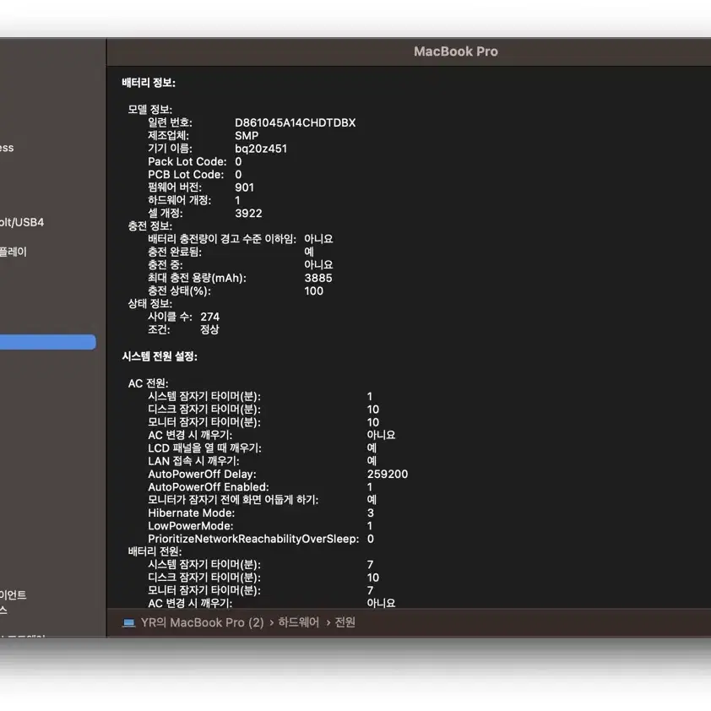
Task: Click the '하드웨어 개정:' label
Action: 180,200
